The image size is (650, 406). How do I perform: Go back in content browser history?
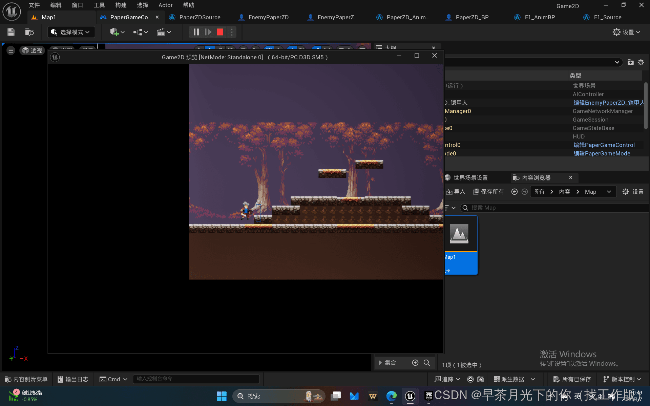click(514, 192)
